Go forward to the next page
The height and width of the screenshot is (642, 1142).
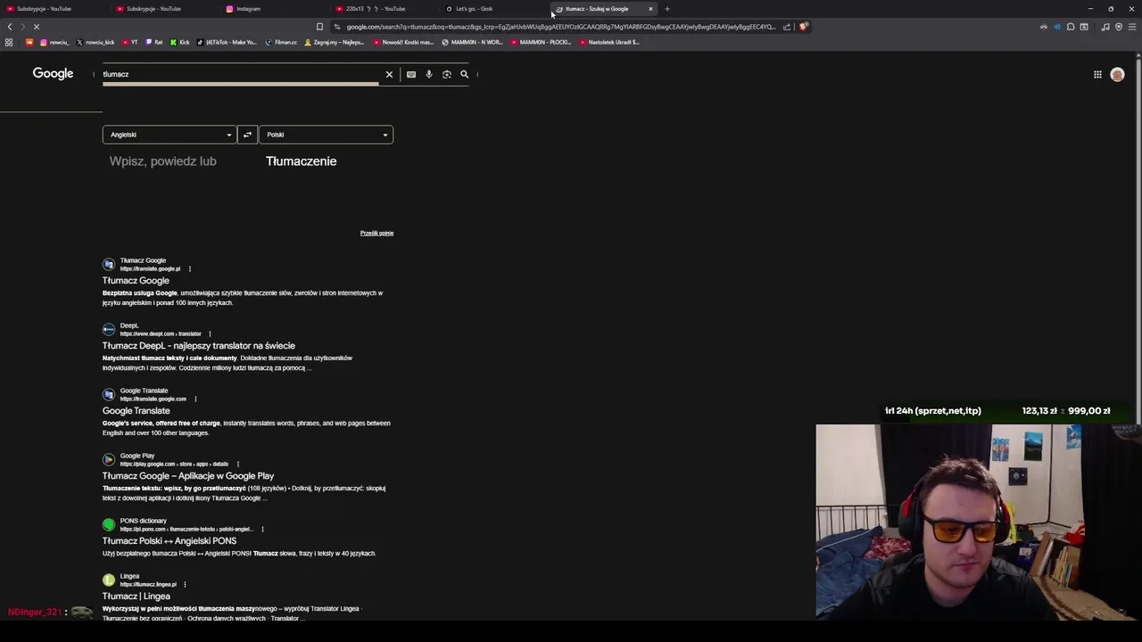(x=22, y=27)
